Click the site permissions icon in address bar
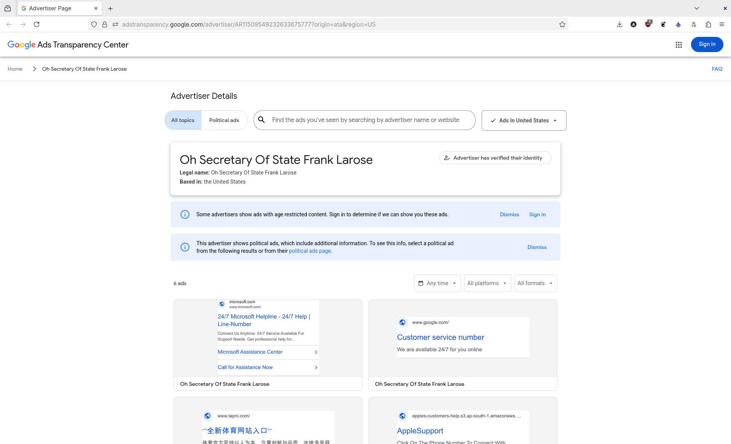Screen dimensions: 731x444 115,24
